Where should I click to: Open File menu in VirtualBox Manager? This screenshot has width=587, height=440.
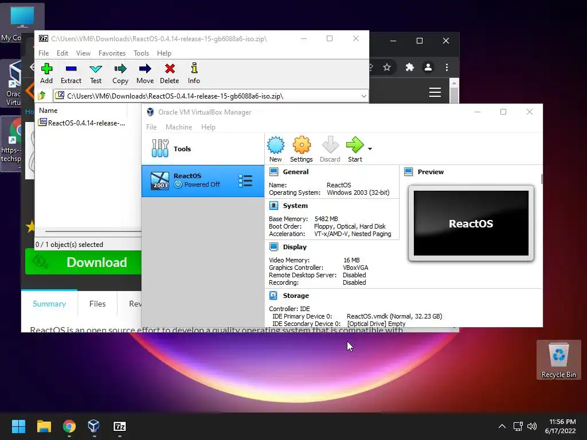tap(151, 127)
